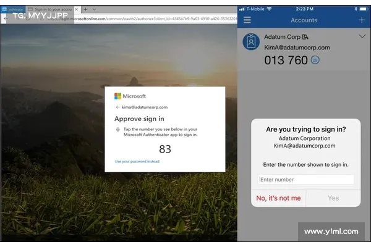
Task: Open the hamburger menu in Authenticator app
Action: pyautogui.click(x=247, y=20)
